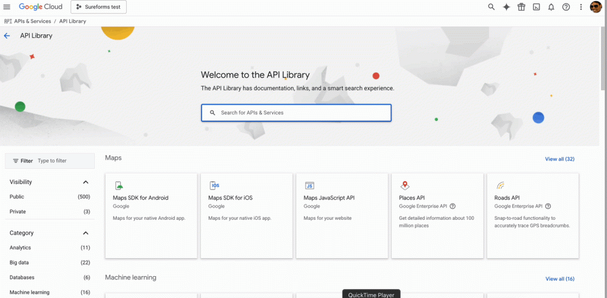Open the main navigation hamburger menu

pos(7,7)
